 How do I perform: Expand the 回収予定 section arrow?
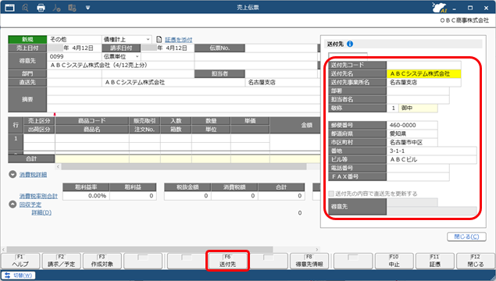pyautogui.click(x=12, y=205)
